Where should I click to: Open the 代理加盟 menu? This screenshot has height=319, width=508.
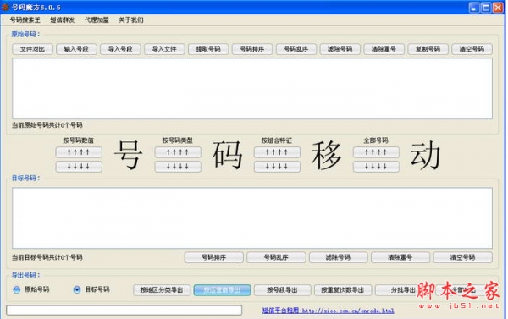(x=97, y=20)
